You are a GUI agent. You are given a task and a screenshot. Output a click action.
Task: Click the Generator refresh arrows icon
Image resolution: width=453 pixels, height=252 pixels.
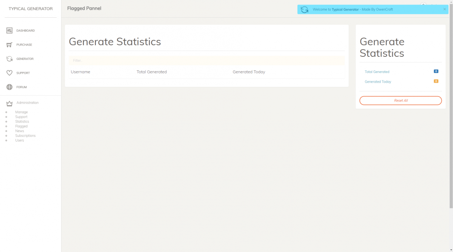click(x=9, y=59)
